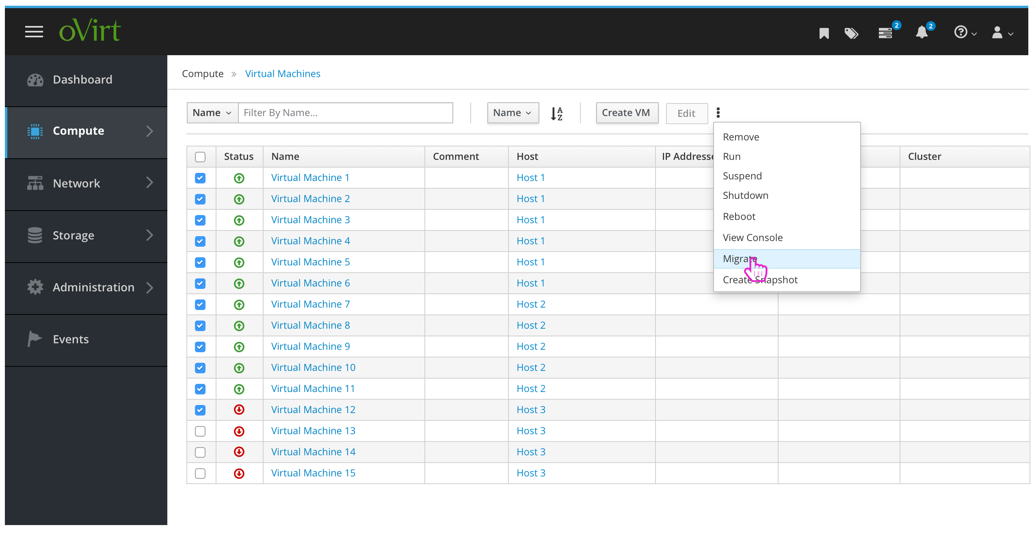The width and height of the screenshot is (1034, 534).
Task: Open the Name sort order dropdown
Action: pos(513,112)
